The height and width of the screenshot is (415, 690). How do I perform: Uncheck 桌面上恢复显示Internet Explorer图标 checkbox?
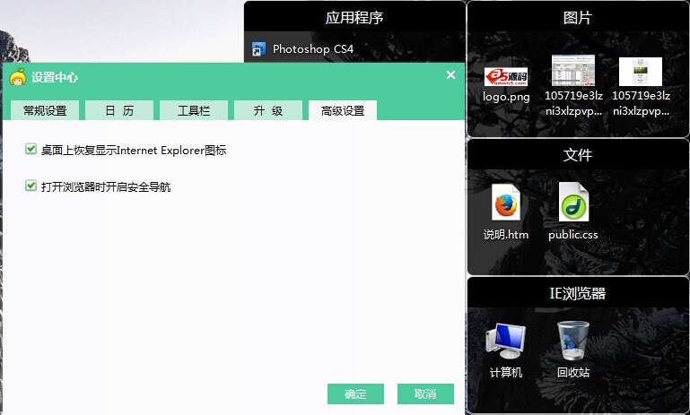pos(31,149)
